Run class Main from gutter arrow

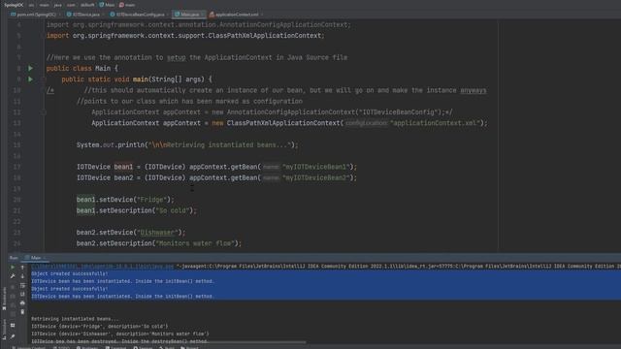[30, 68]
